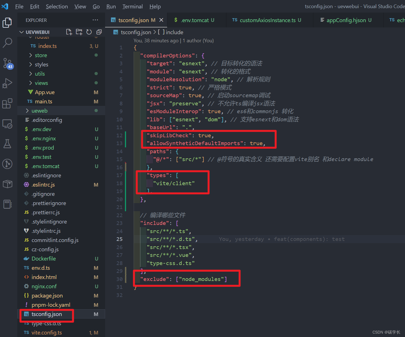This screenshot has width=405, height=337.
Task: Open the Selection menu
Action: pos(57,6)
